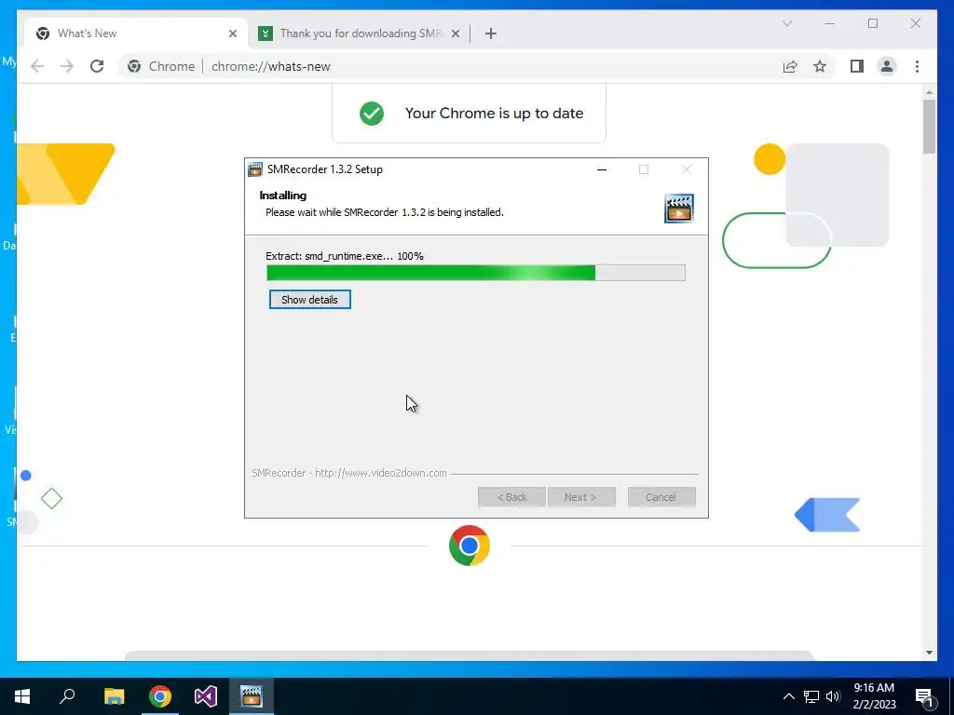
Task: Bookmark this page with star icon
Action: (x=820, y=66)
